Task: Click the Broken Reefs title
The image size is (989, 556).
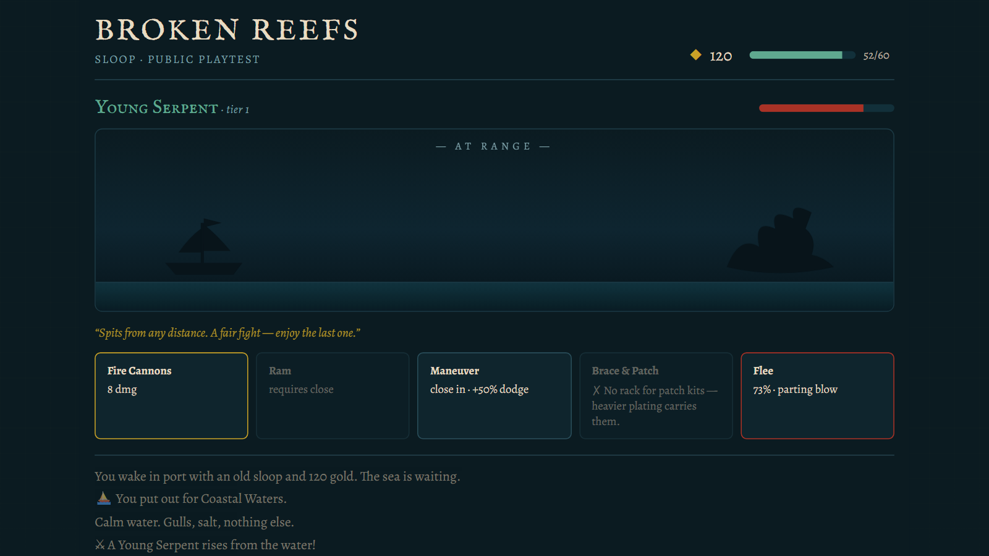Action: [x=227, y=30]
